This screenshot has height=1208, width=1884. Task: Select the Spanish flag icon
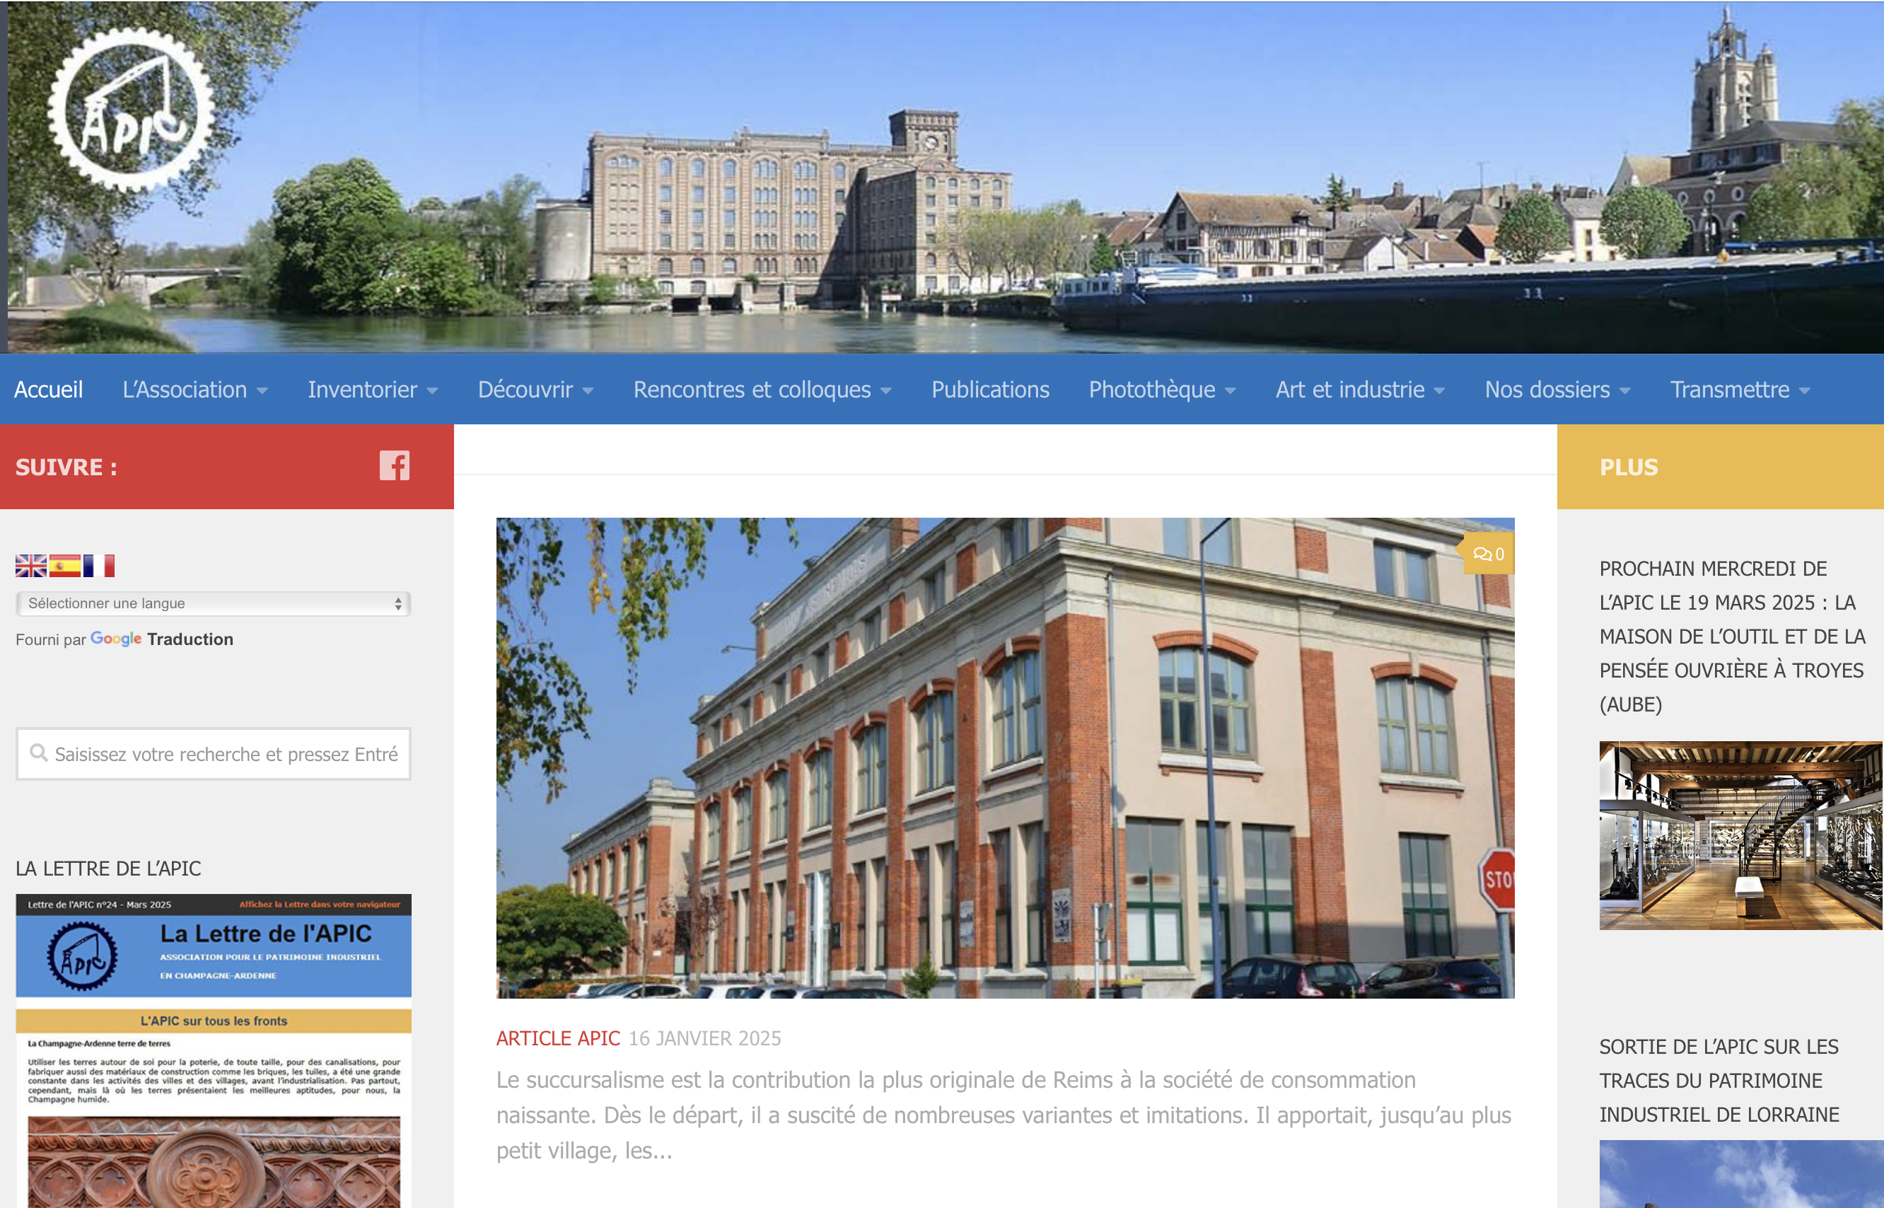point(65,566)
